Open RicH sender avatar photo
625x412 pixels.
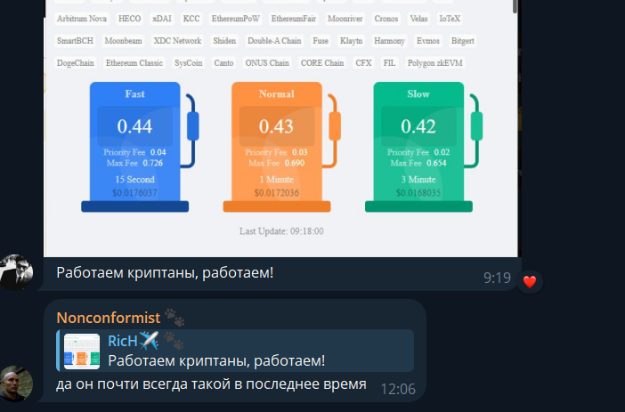[x=16, y=272]
